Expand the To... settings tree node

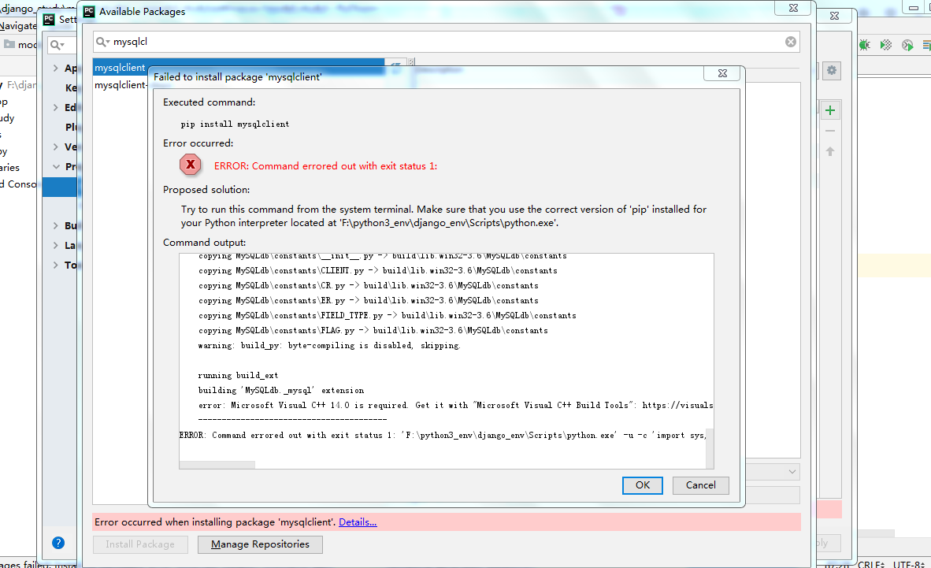55,265
